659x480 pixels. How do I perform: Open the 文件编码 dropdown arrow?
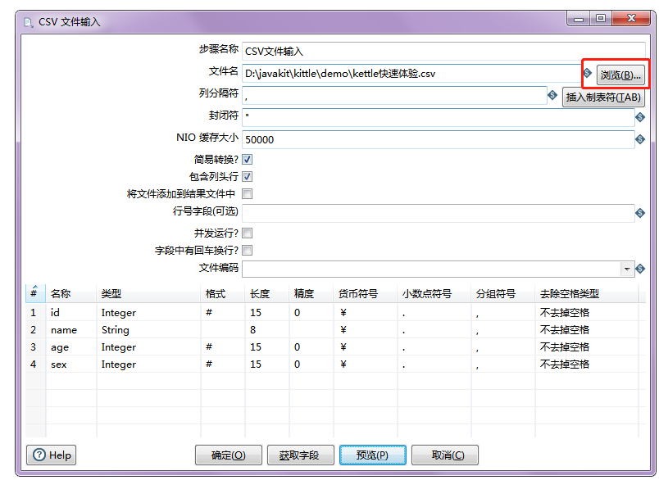click(x=627, y=269)
